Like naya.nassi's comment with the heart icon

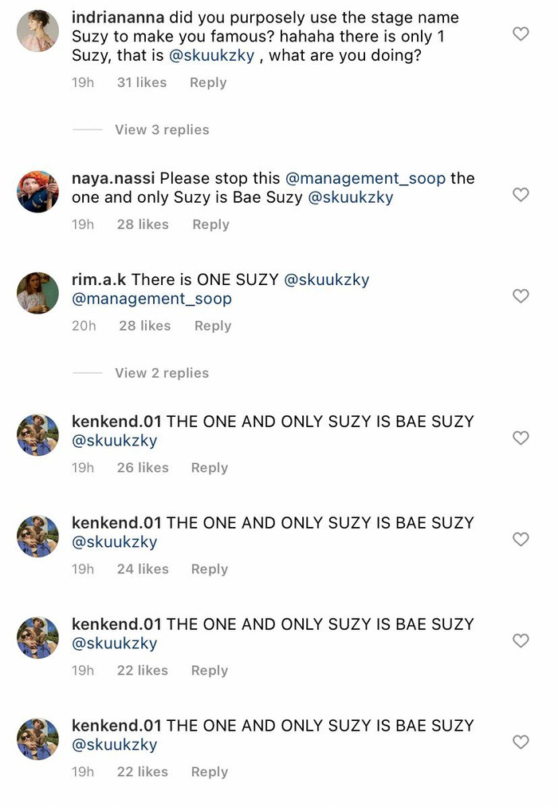[x=521, y=195]
